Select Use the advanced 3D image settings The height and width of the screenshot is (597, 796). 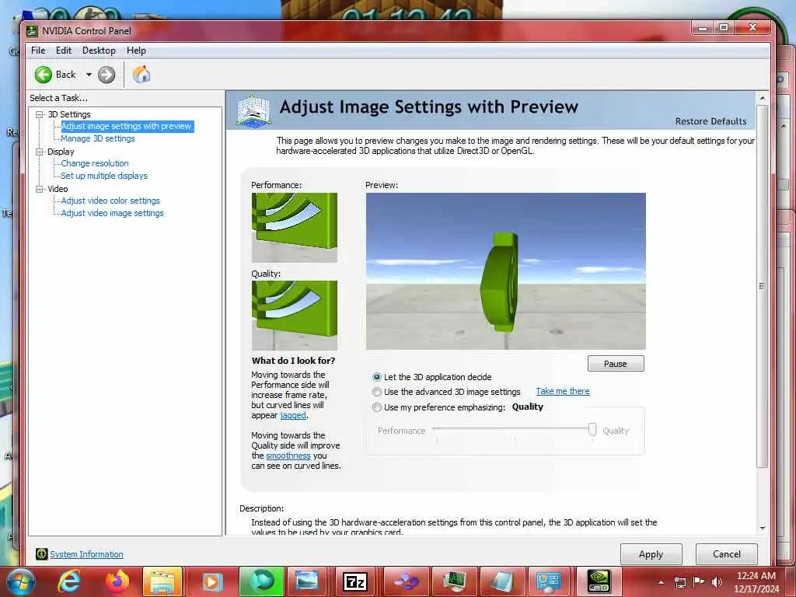coord(377,392)
